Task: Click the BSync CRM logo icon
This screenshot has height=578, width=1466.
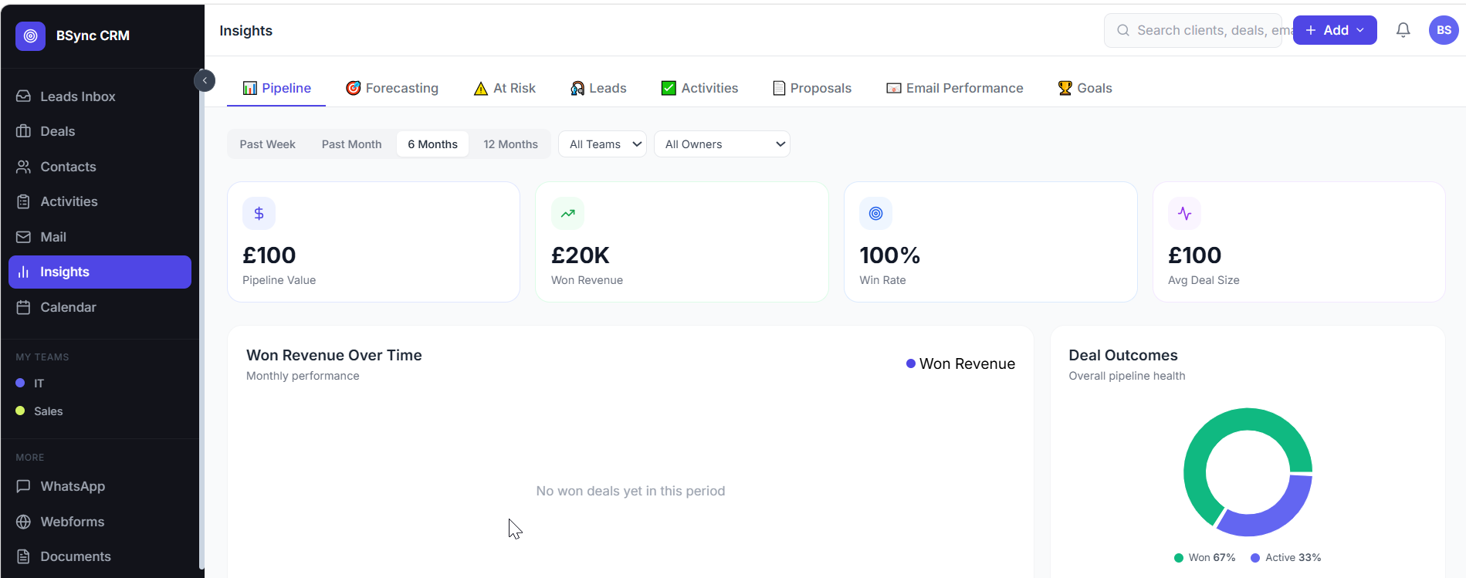Action: pyautogui.click(x=30, y=35)
